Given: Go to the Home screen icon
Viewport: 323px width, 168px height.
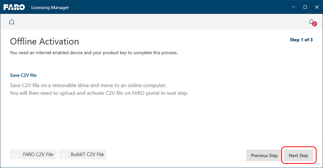Looking at the screenshot, I should [x=12, y=22].
